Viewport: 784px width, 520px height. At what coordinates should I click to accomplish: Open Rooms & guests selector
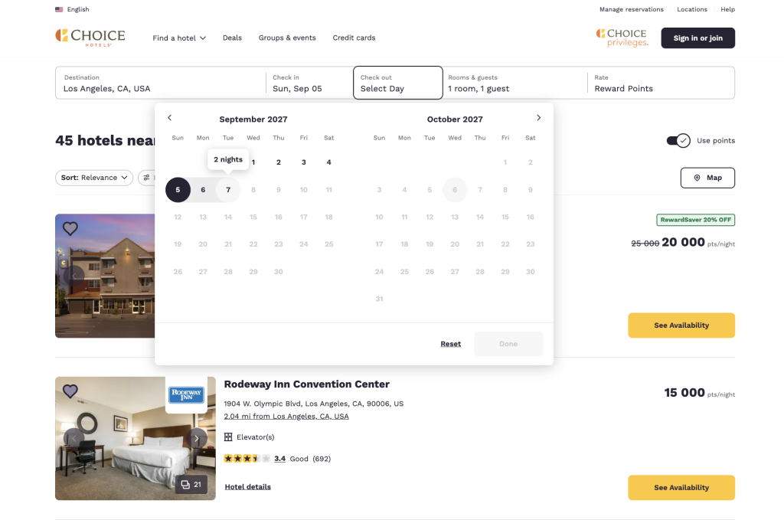coord(515,83)
